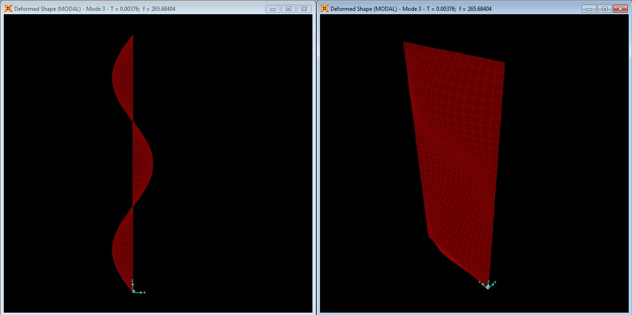Click the top tip of left deformed shape
The image size is (632, 315).
tap(133, 35)
